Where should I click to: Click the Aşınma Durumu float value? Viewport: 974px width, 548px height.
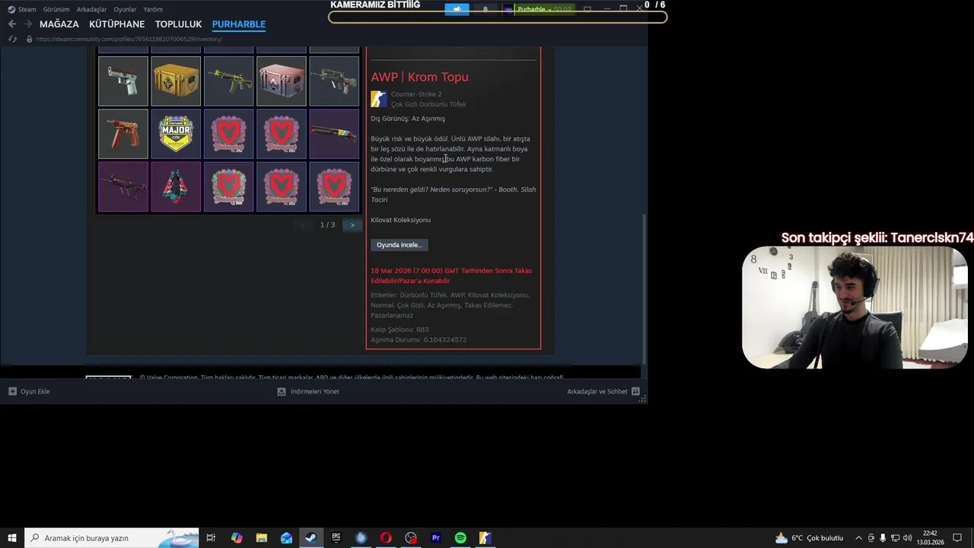419,339
